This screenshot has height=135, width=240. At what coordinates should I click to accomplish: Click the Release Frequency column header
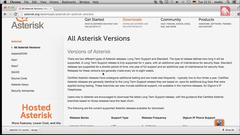click(x=154, y=118)
